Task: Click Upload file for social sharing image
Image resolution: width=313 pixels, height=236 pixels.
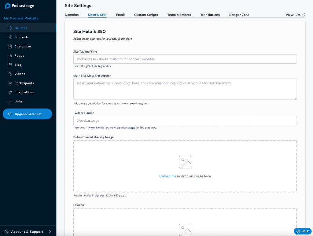Action: tap(168, 176)
